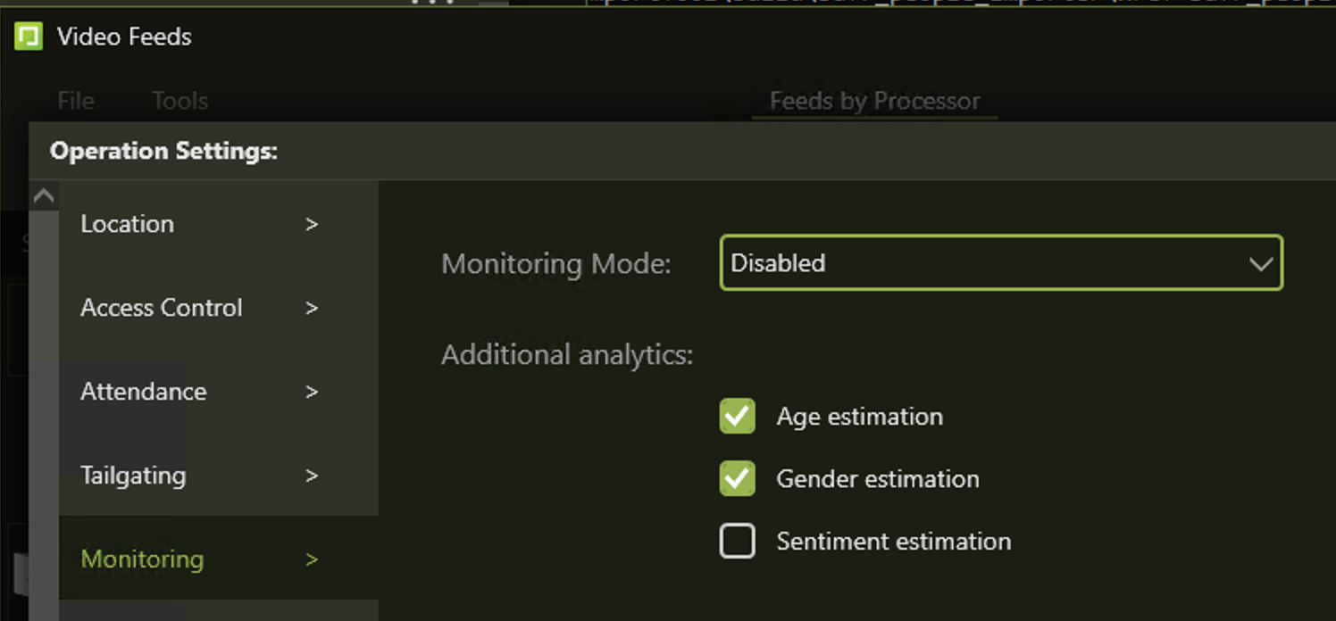This screenshot has width=1336, height=621.
Task: Click the arrow next to Attendance
Action: click(x=312, y=392)
